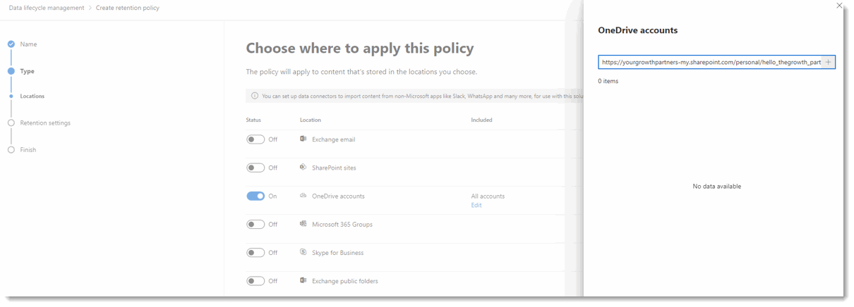Click the Status column header
854x307 pixels.
253,120
